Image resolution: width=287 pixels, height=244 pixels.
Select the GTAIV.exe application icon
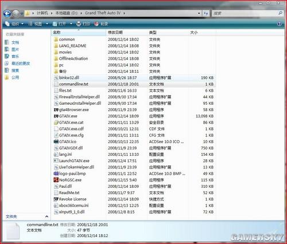[x=56, y=116]
